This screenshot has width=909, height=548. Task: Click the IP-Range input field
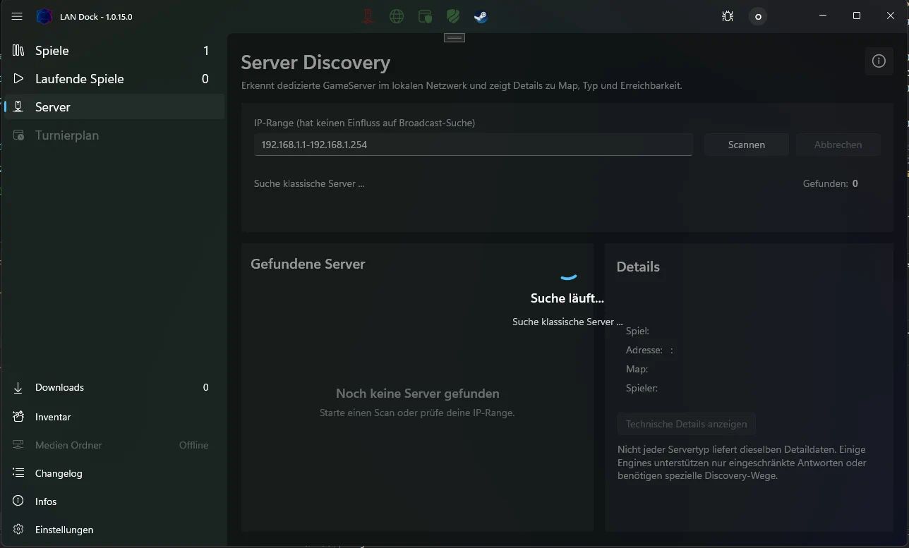click(x=473, y=144)
